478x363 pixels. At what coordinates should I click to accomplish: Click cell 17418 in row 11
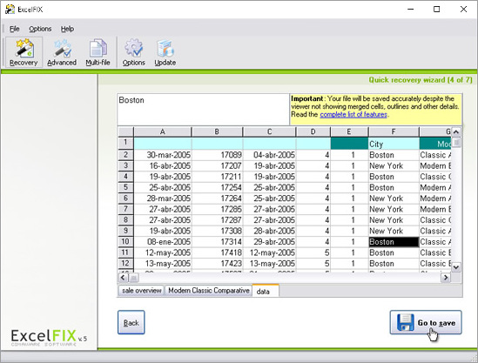tap(217, 252)
